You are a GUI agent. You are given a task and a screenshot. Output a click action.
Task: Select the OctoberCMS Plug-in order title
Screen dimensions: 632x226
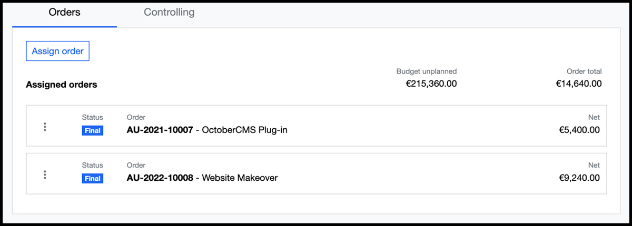click(x=245, y=130)
